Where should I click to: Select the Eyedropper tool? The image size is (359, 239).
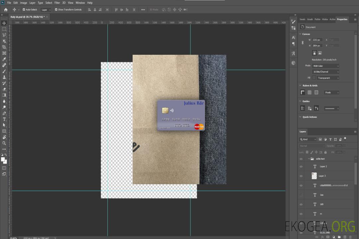4,59
